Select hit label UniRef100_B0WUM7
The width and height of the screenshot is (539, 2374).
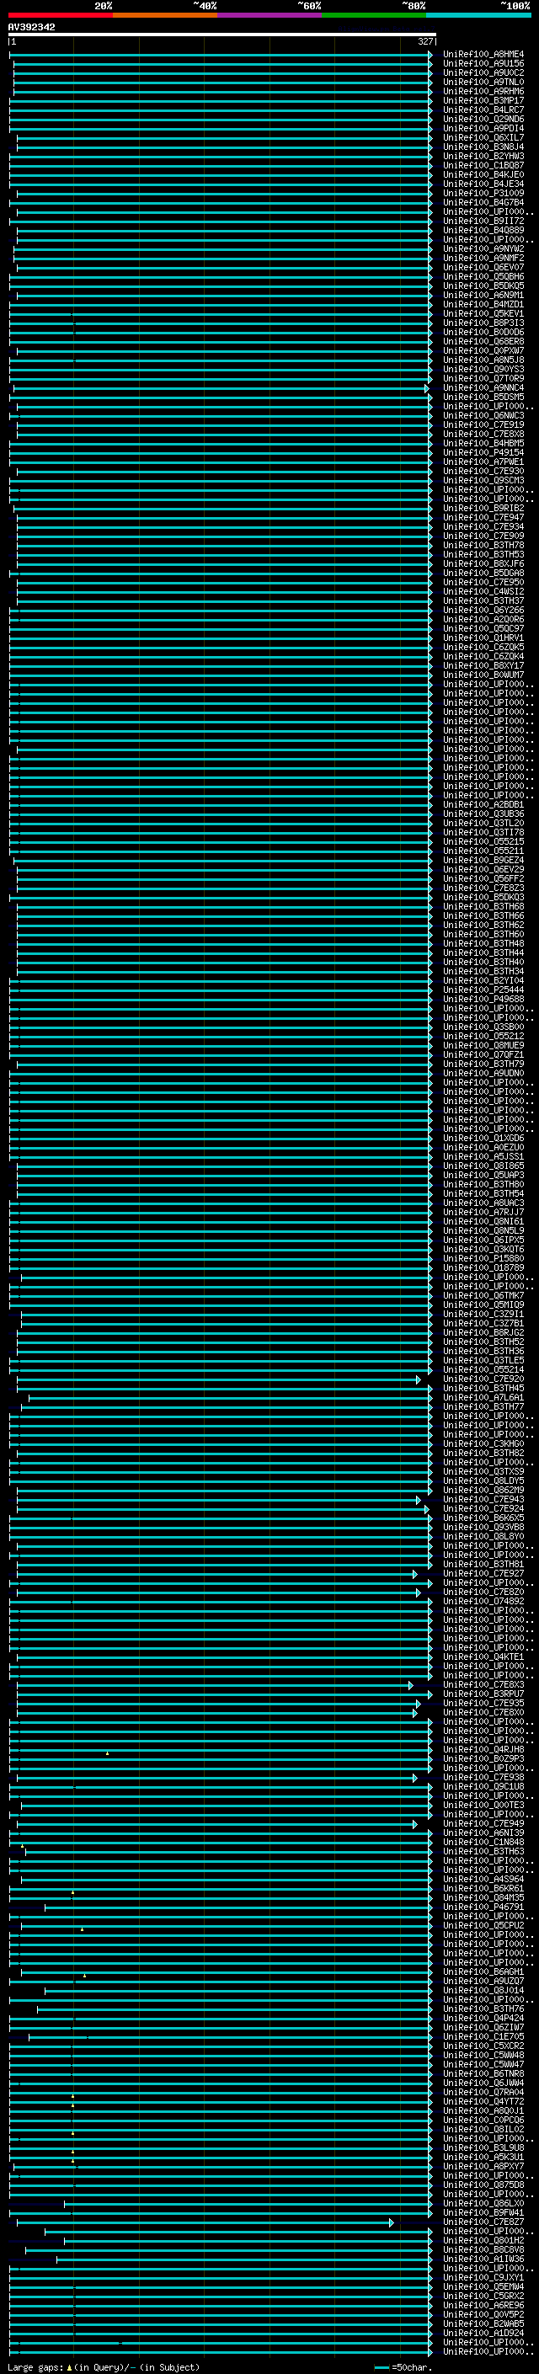point(483,675)
